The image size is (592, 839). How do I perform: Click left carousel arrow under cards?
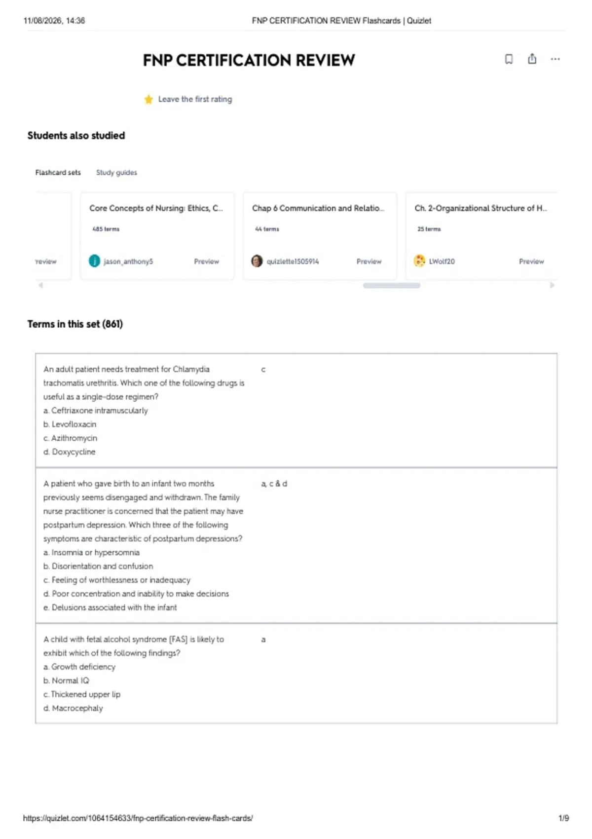pyautogui.click(x=41, y=285)
